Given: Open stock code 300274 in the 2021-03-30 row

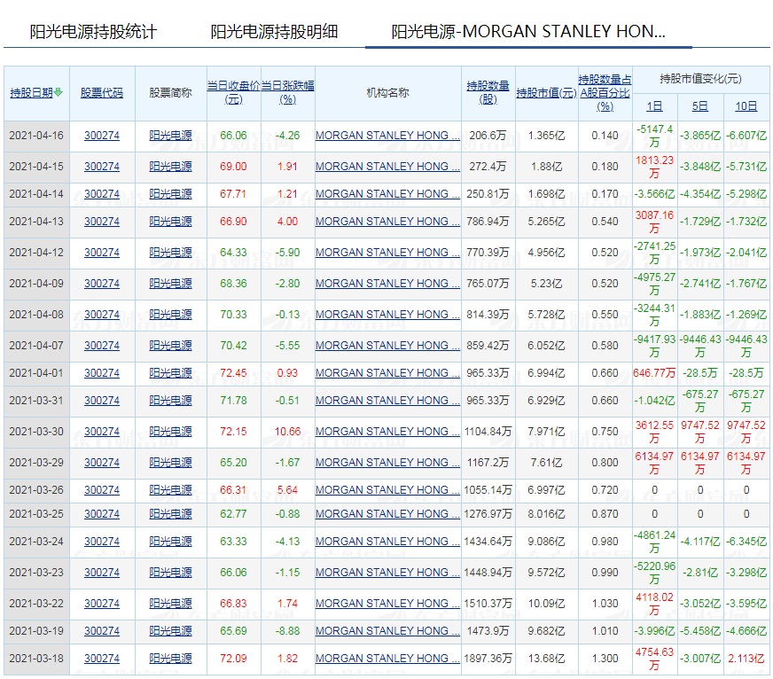Looking at the screenshot, I should click(x=102, y=432).
